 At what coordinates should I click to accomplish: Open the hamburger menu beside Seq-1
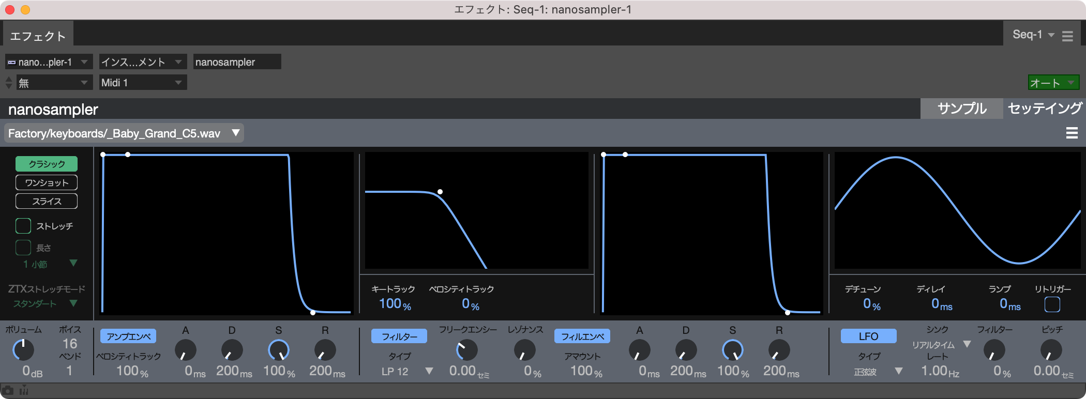tap(1067, 36)
